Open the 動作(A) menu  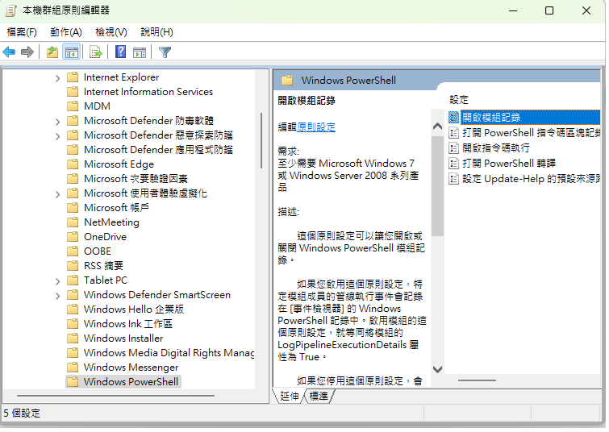(x=66, y=32)
